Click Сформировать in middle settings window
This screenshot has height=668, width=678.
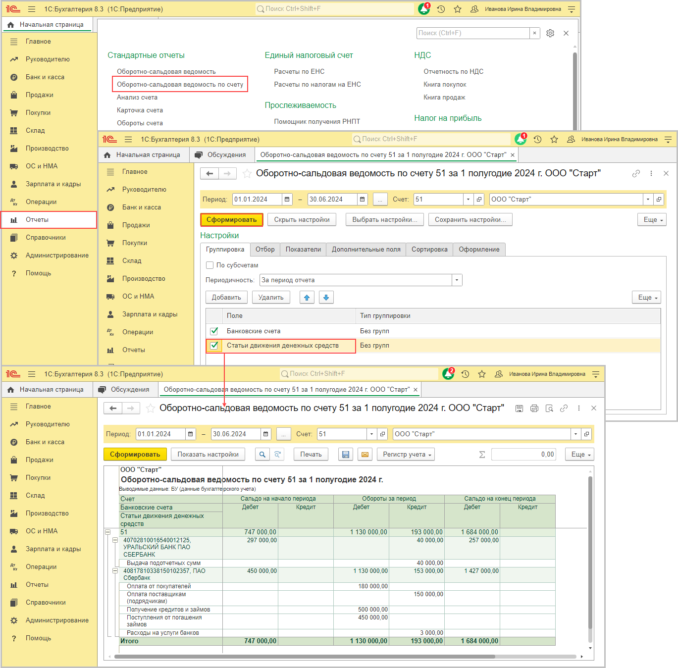[231, 220]
